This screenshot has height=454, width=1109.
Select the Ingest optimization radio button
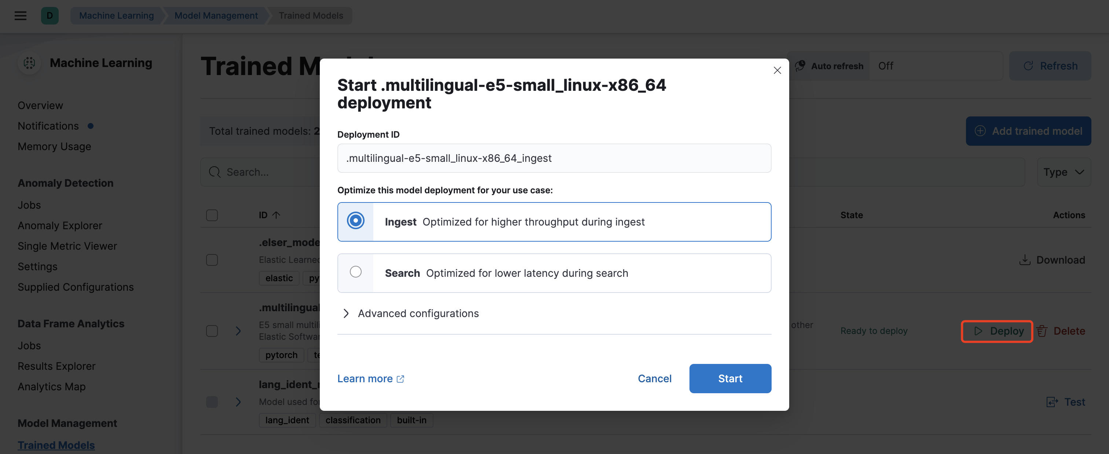click(356, 221)
